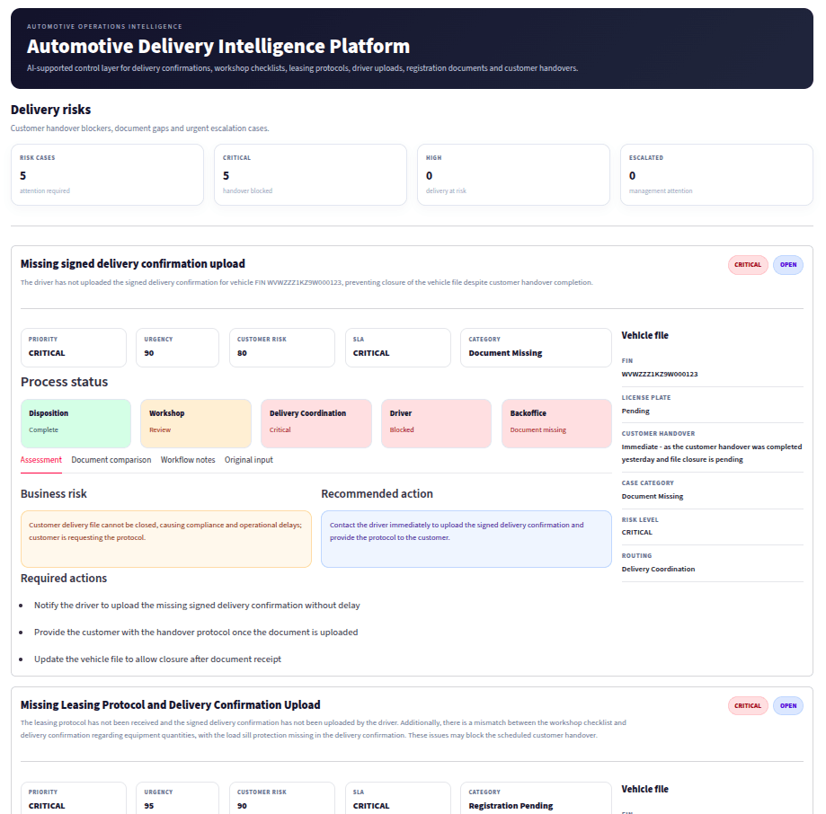Click the Customer Risk 80 tile
826x814 pixels.
click(282, 348)
